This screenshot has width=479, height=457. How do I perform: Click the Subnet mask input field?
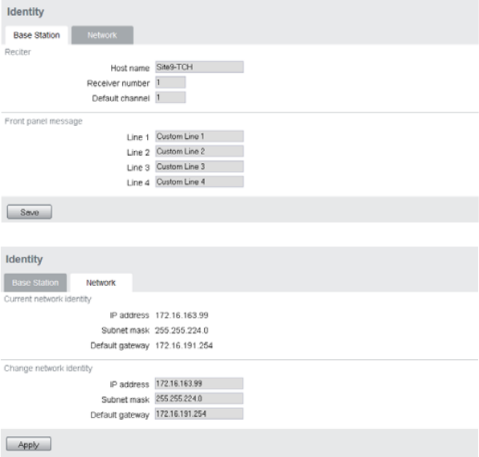point(199,398)
